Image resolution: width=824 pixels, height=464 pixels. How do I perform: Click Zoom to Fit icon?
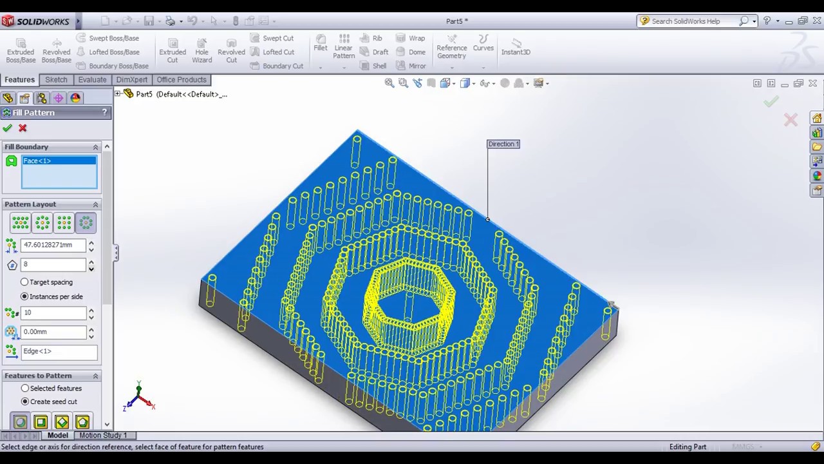click(x=389, y=83)
